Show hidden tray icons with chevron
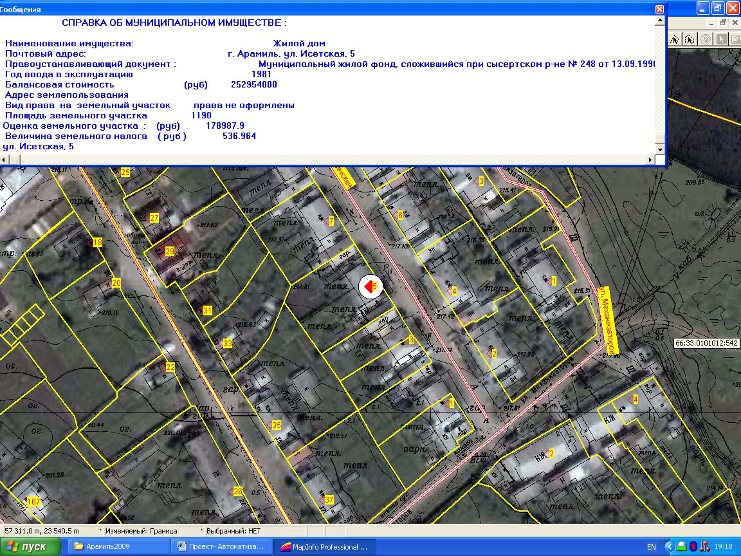 tap(669, 546)
